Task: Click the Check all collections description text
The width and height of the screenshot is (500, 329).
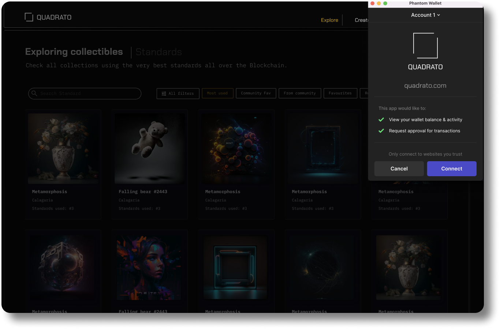Action: (x=156, y=65)
